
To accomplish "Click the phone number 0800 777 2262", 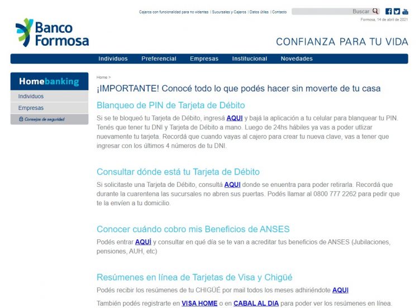I will click(335, 194).
